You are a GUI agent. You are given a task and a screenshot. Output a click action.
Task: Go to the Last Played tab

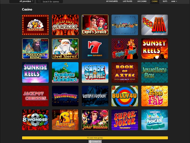coord(127,1)
